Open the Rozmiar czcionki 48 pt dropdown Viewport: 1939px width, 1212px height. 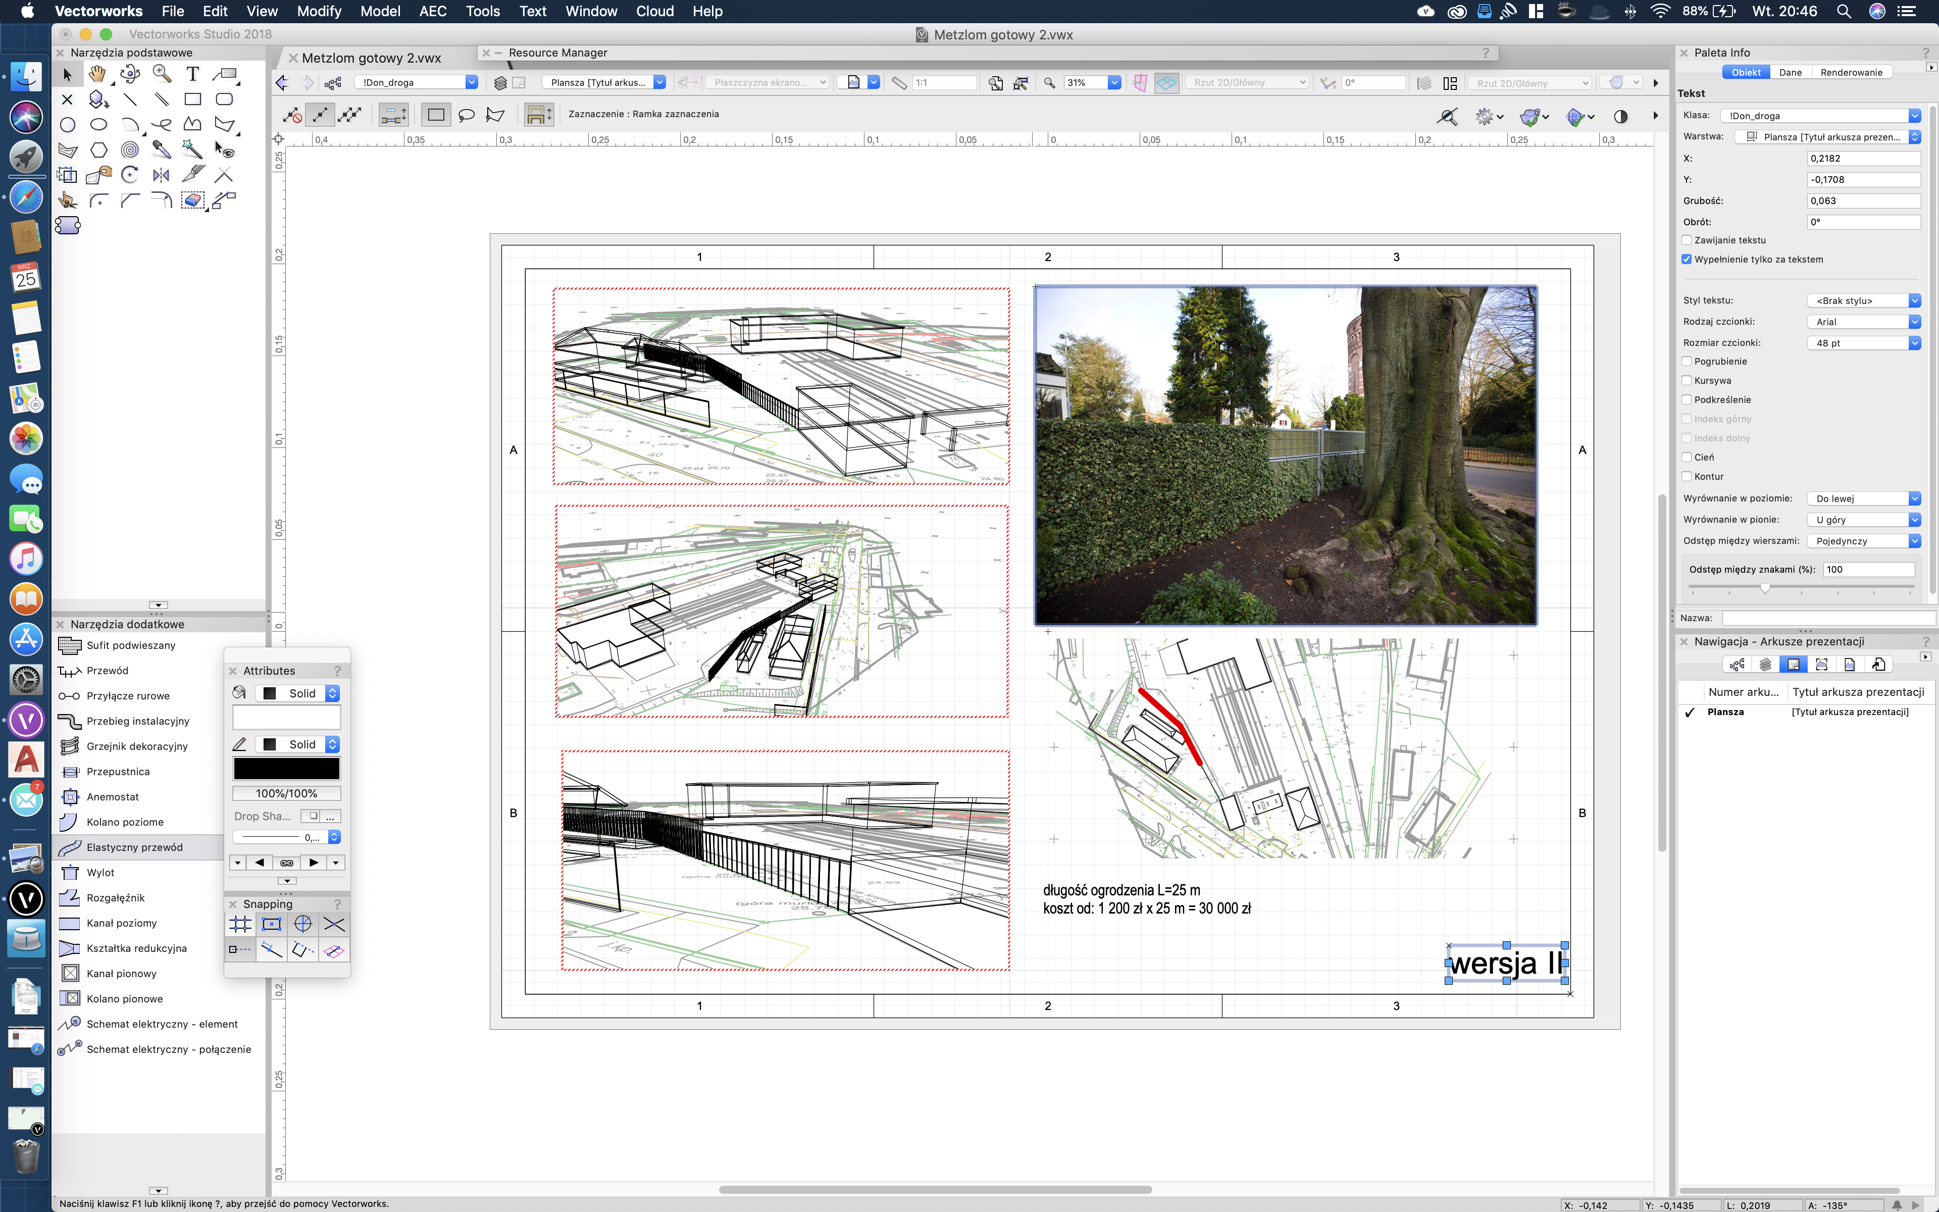coord(1913,343)
